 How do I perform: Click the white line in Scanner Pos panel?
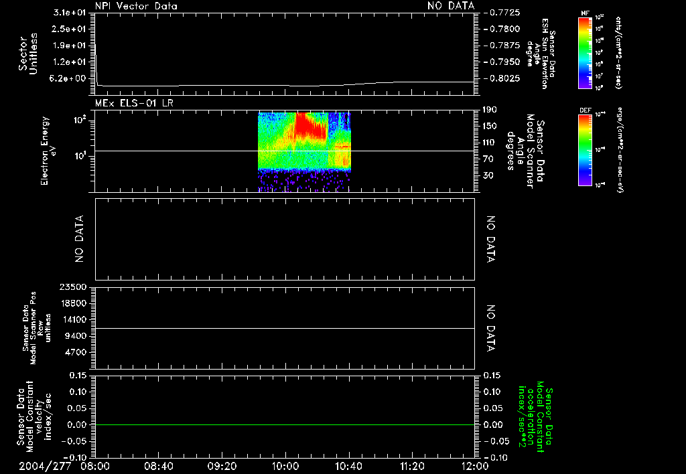click(x=285, y=328)
